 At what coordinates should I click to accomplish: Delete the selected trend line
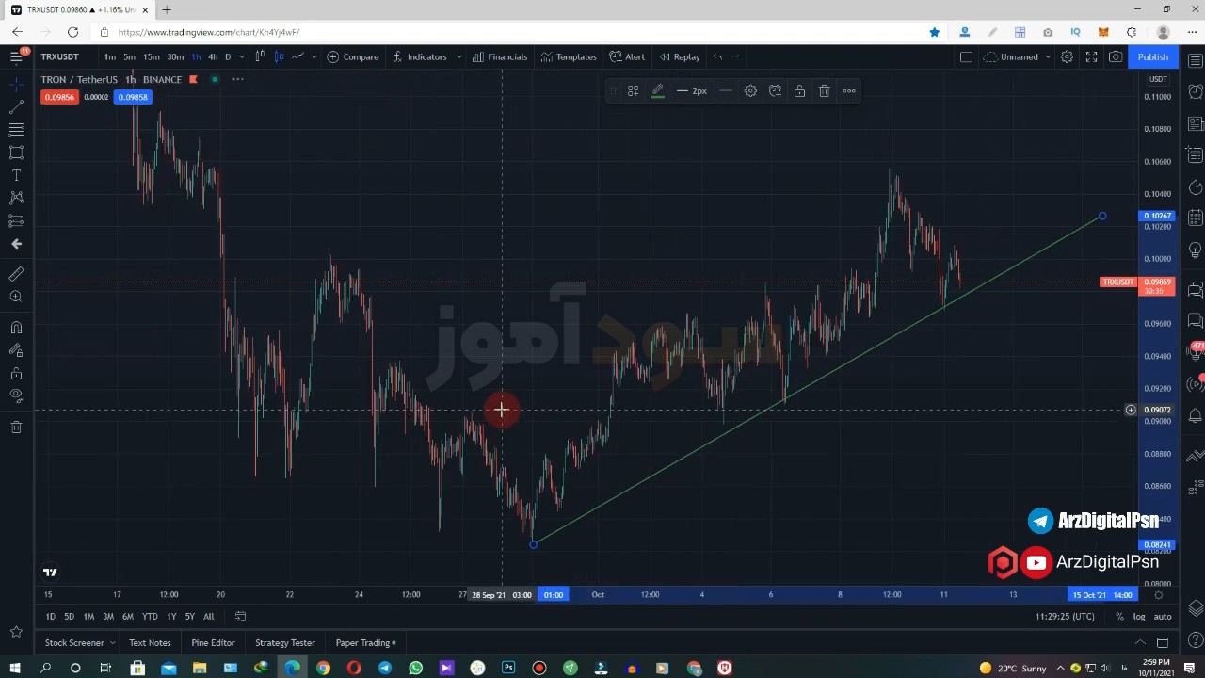(x=824, y=91)
